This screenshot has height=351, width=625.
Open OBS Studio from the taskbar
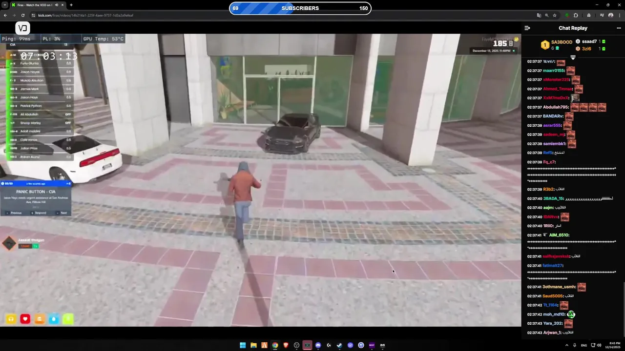[296, 345]
